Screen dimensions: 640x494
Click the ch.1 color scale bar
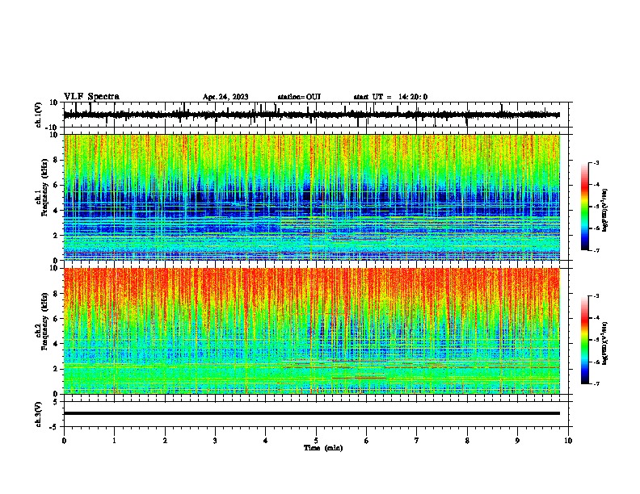click(585, 207)
